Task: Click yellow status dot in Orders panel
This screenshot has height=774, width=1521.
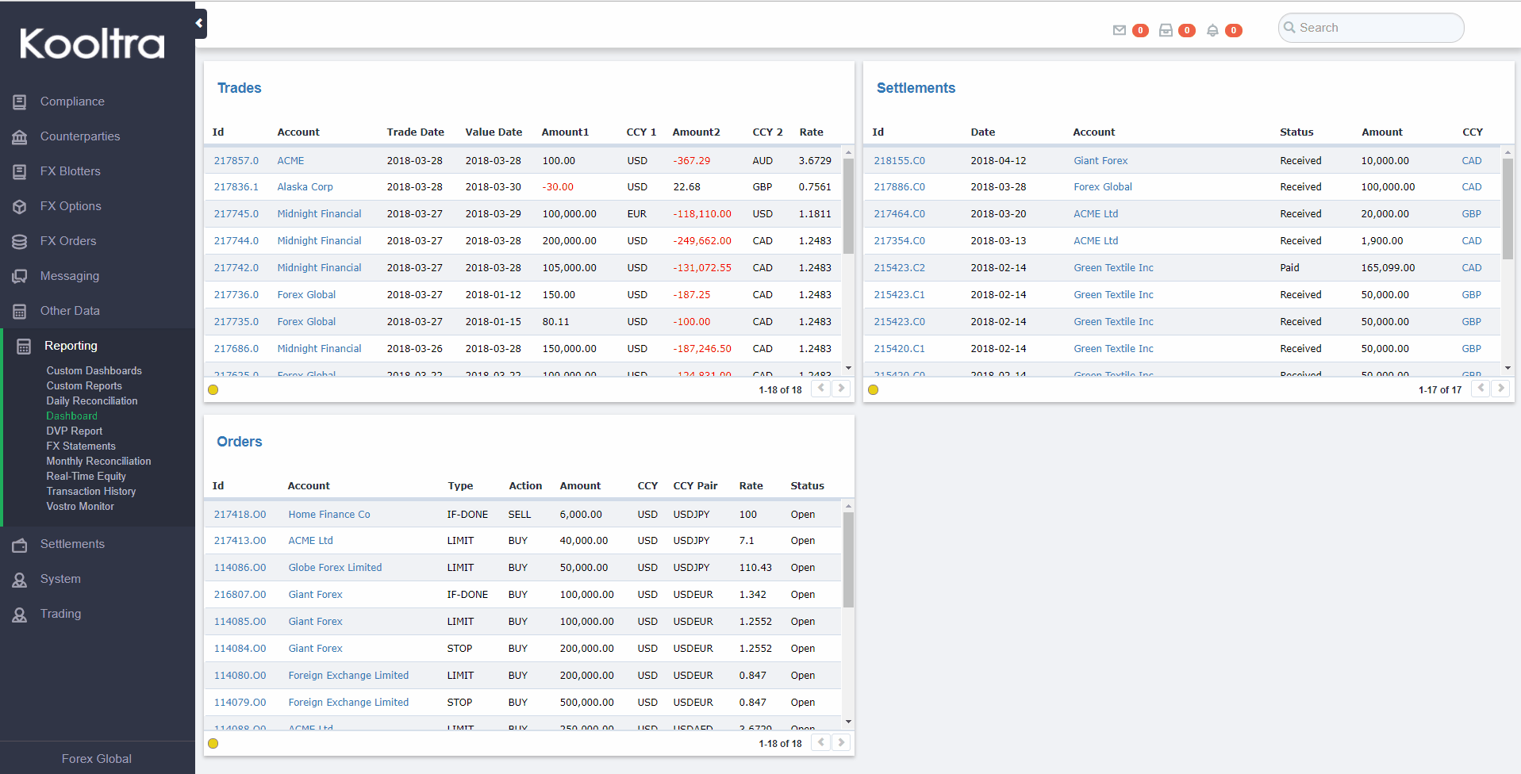Action: [x=213, y=743]
